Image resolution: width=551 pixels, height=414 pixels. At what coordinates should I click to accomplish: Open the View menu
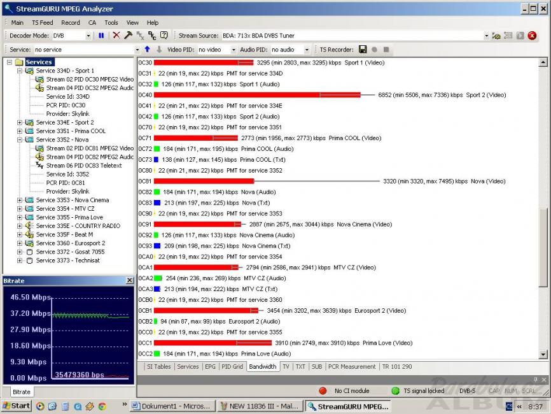tap(132, 22)
